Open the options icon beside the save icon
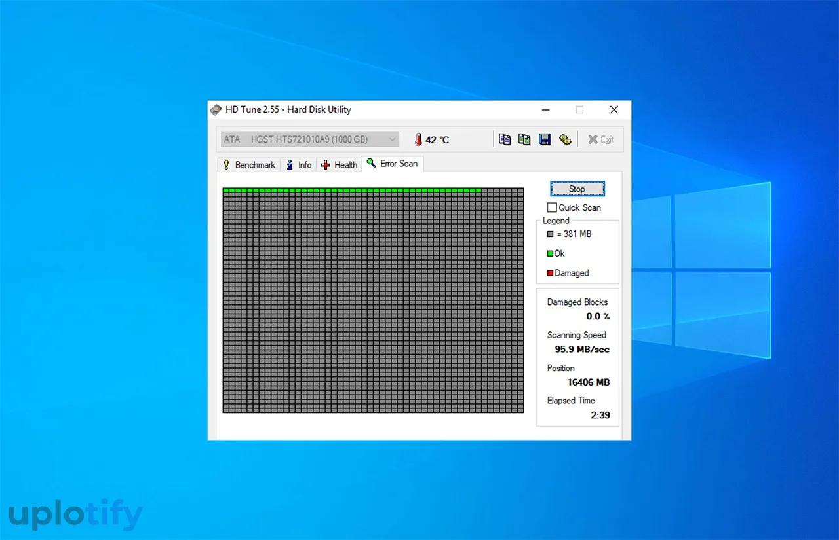The height and width of the screenshot is (540, 839). point(565,139)
